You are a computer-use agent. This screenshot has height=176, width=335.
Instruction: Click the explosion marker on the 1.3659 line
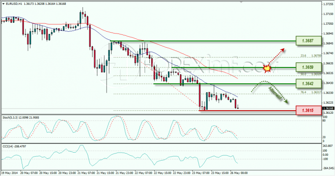pyautogui.click(x=267, y=68)
